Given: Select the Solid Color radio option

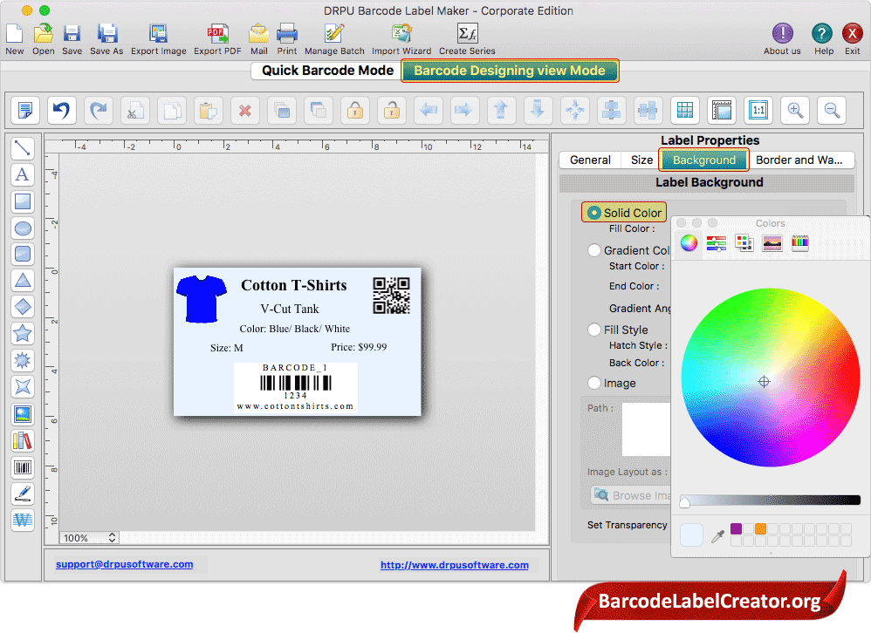Looking at the screenshot, I should (x=594, y=213).
